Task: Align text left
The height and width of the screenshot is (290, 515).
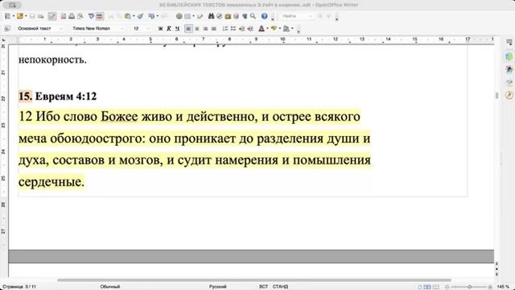Action: (188, 29)
